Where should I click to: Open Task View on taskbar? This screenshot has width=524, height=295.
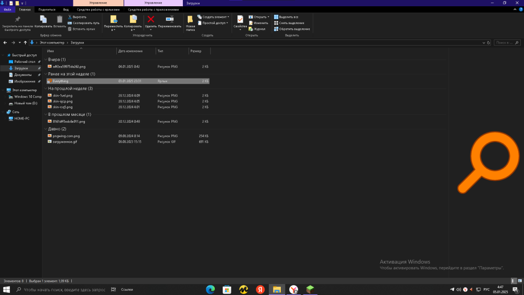click(x=114, y=289)
